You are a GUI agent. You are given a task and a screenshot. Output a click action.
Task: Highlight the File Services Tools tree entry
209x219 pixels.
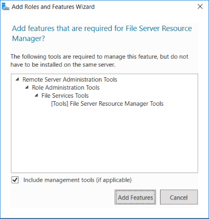[65, 96]
